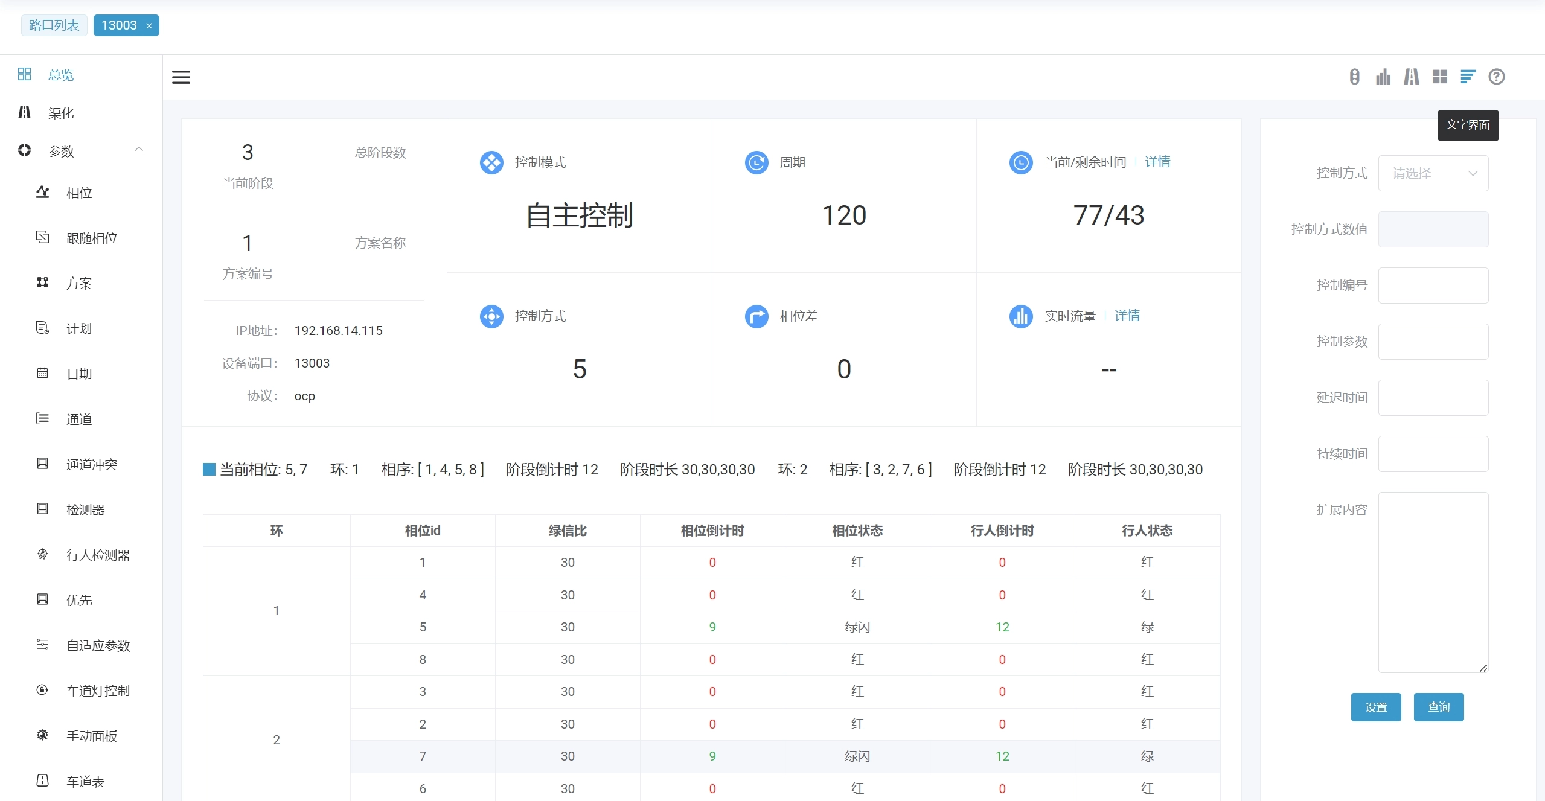Switch to the road channelization view icon
Screen dimensions: 1545x801
pos(1411,77)
